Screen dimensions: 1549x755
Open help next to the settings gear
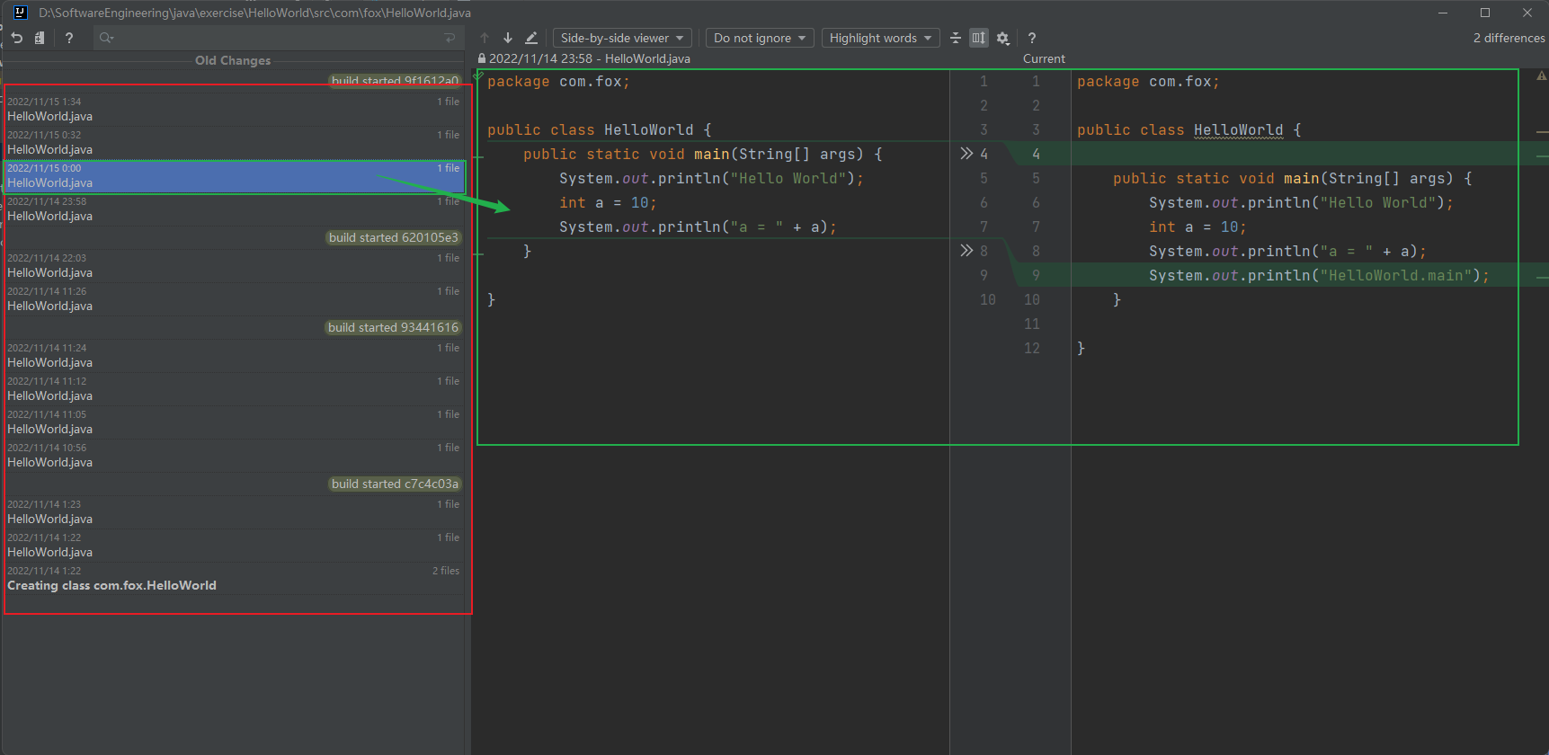1032,38
